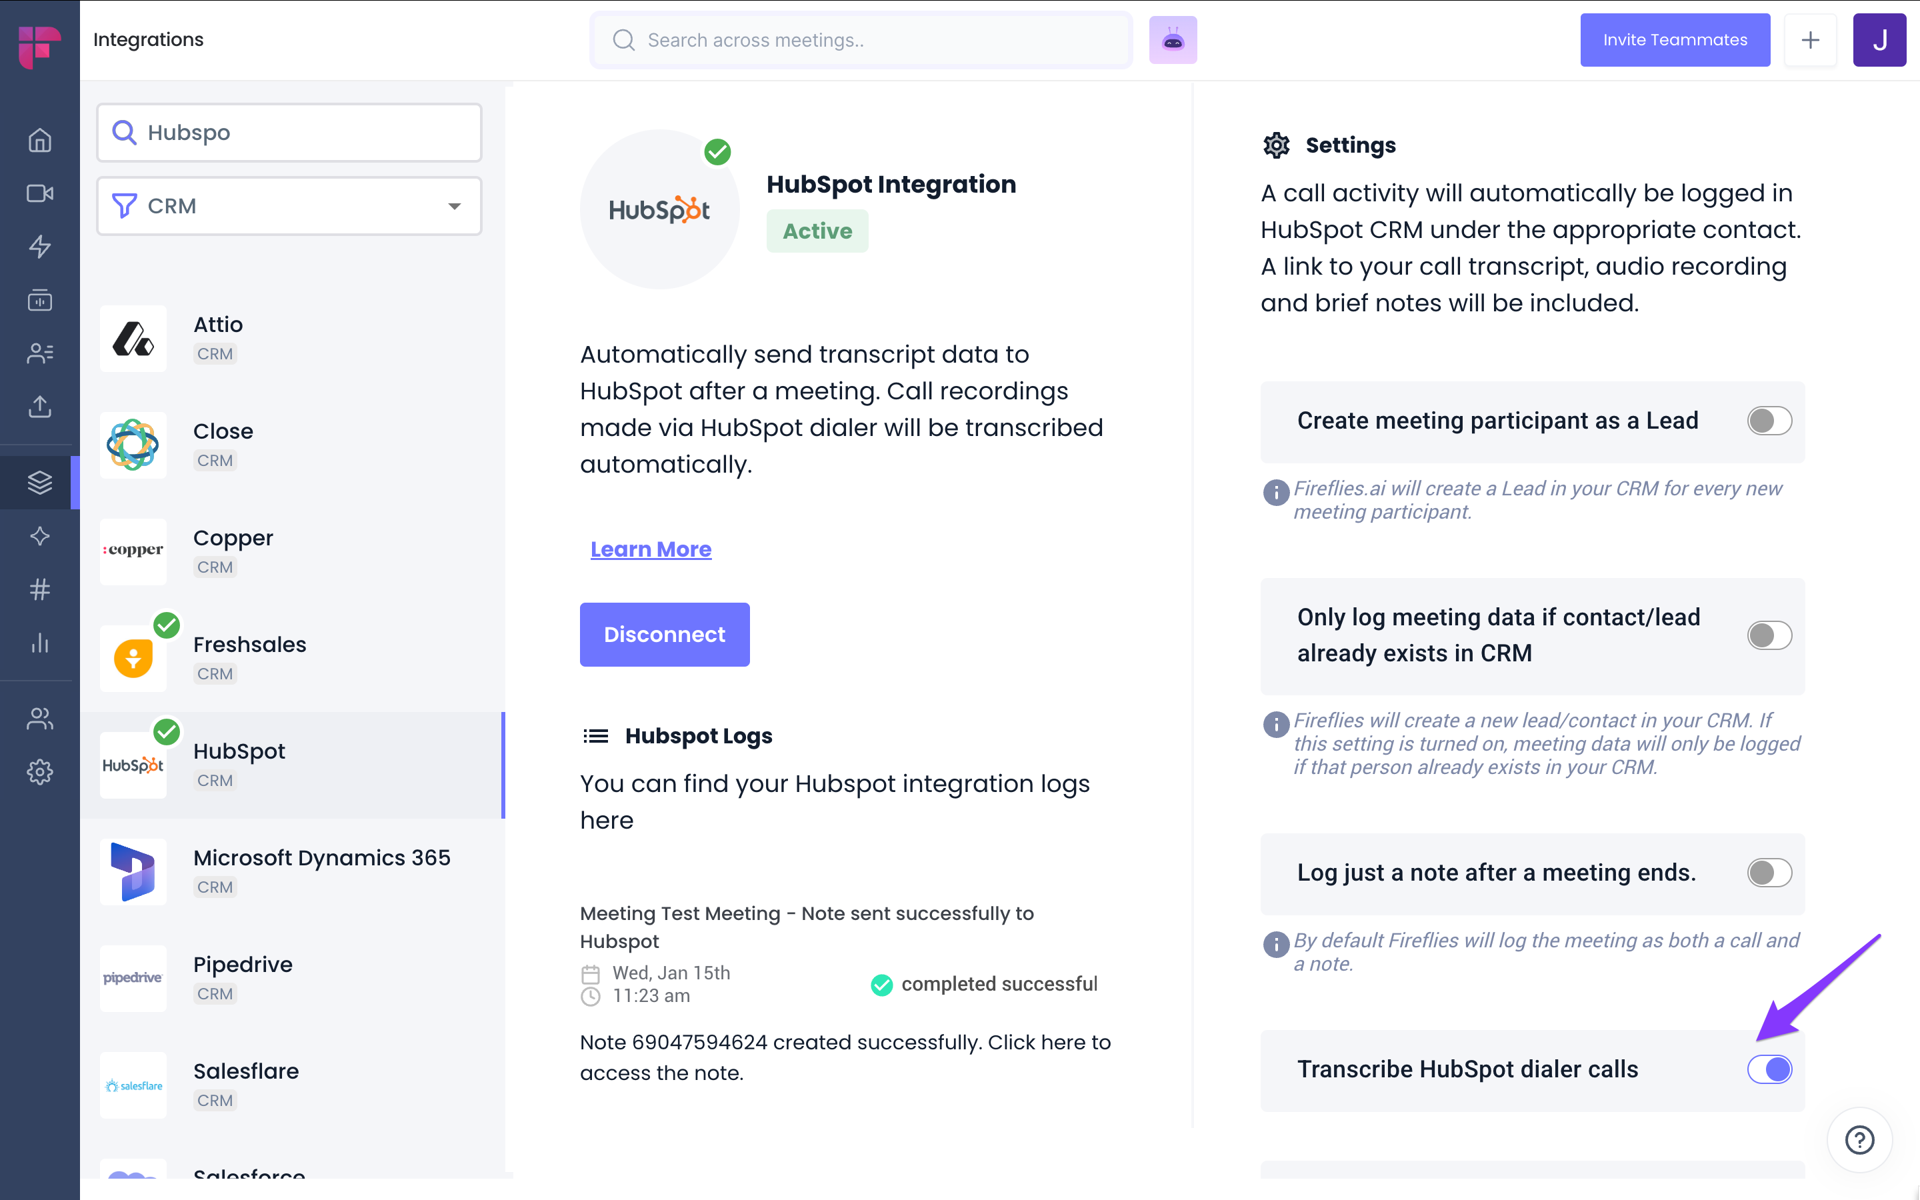Open the hashtag topics sidebar icon

tap(40, 589)
